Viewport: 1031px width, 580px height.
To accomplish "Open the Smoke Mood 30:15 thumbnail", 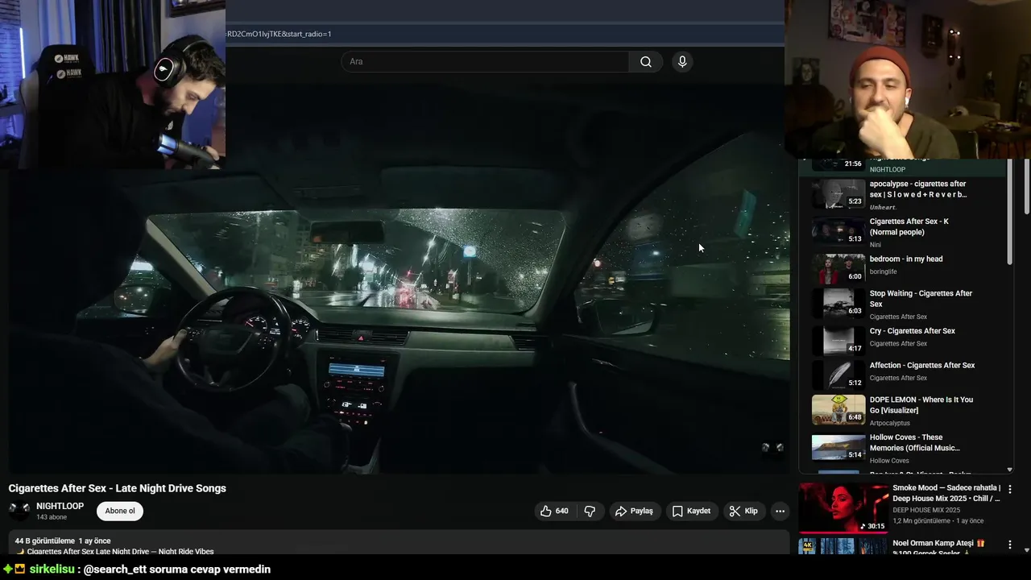I will [843, 507].
